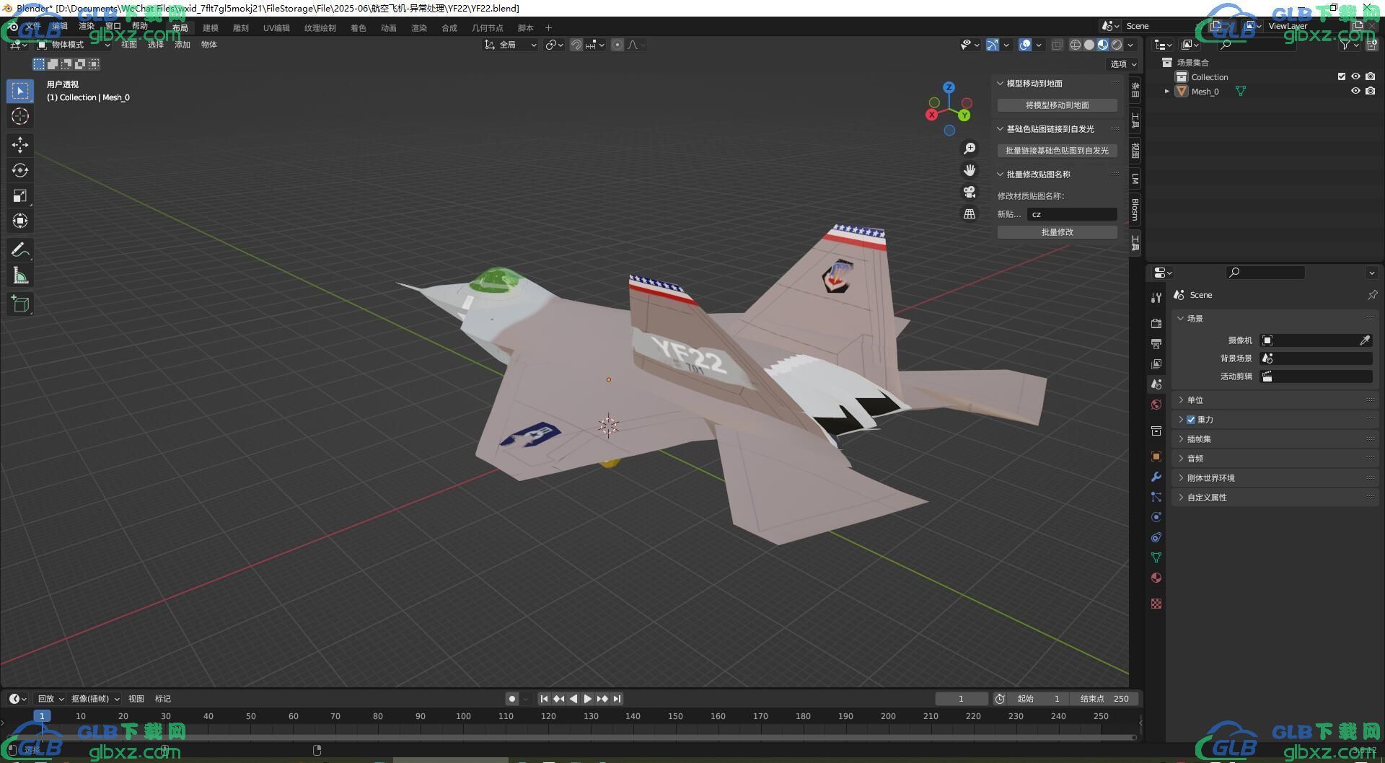Select the Measure tool
1385x763 pixels.
pyautogui.click(x=20, y=275)
